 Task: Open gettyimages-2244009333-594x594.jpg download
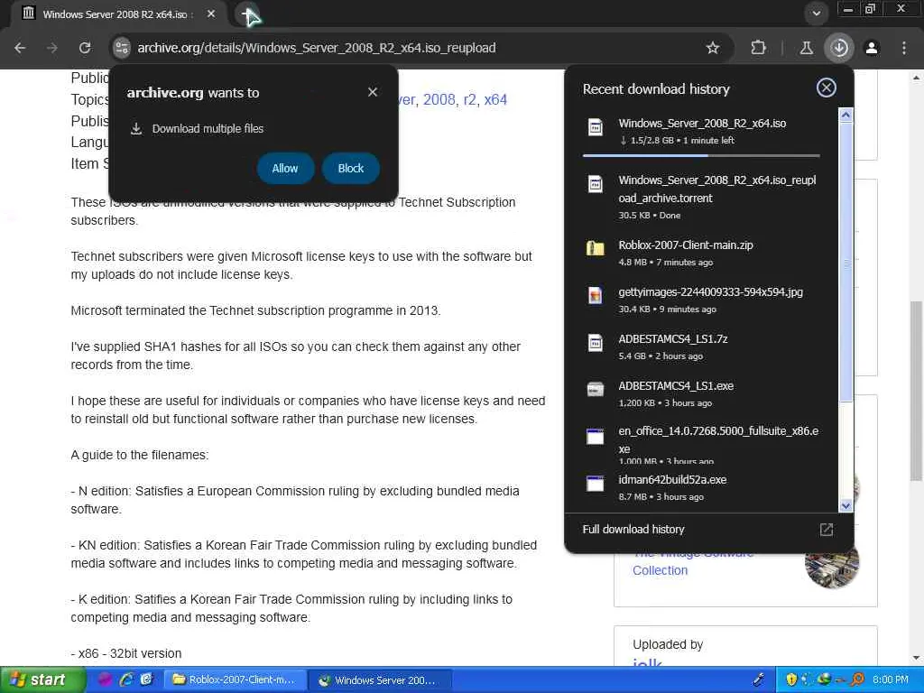(701, 300)
